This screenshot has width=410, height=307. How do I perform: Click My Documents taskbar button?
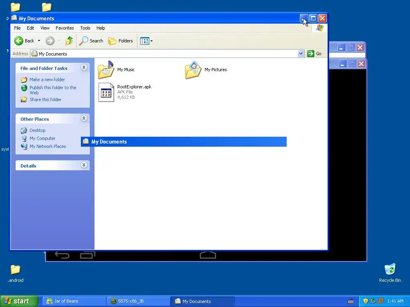click(203, 301)
